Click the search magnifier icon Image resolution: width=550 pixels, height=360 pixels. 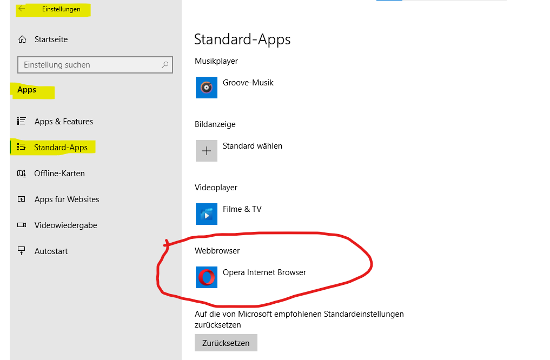pos(165,65)
